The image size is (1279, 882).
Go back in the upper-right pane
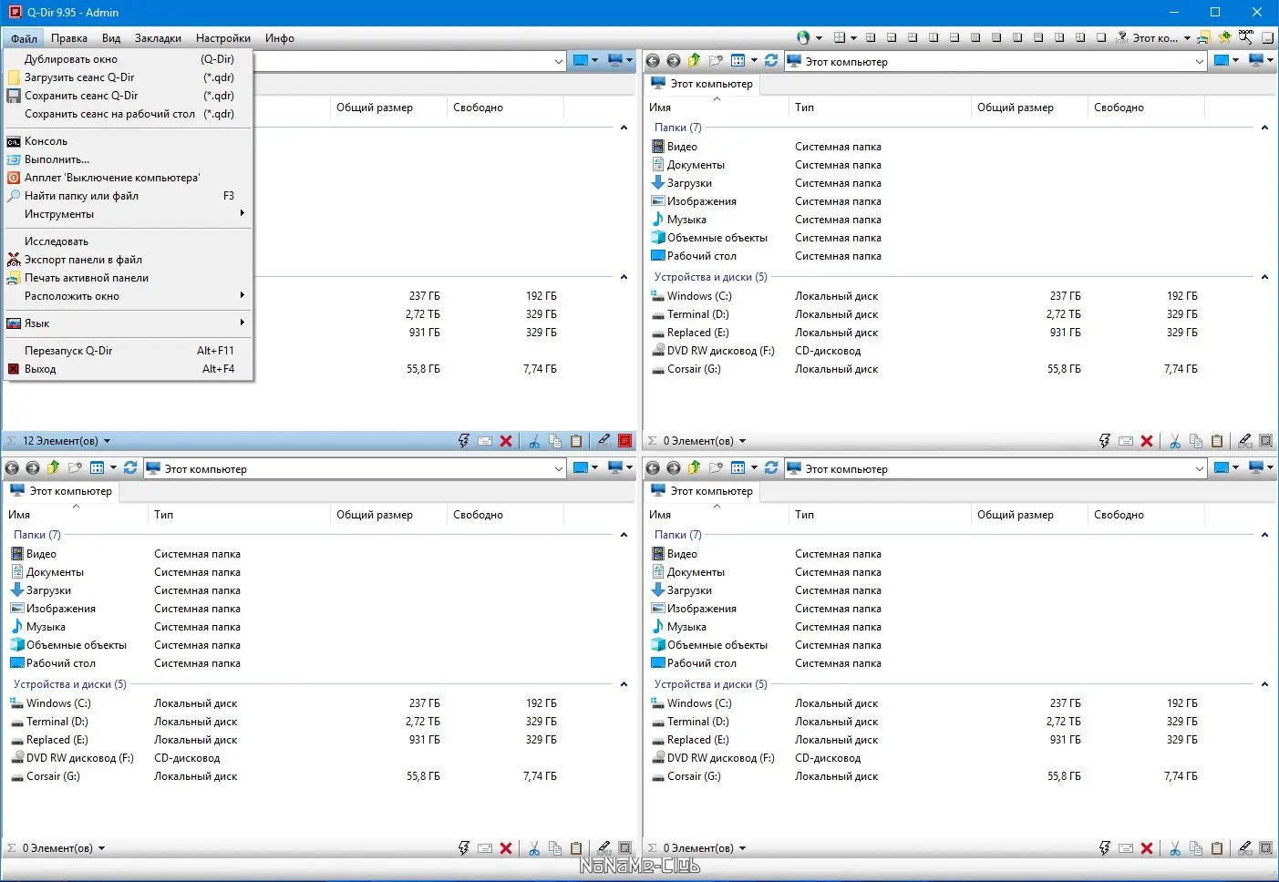652,60
